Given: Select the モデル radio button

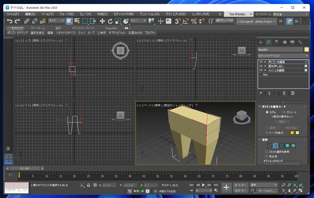Looking at the screenshot, I should (x=267, y=112).
